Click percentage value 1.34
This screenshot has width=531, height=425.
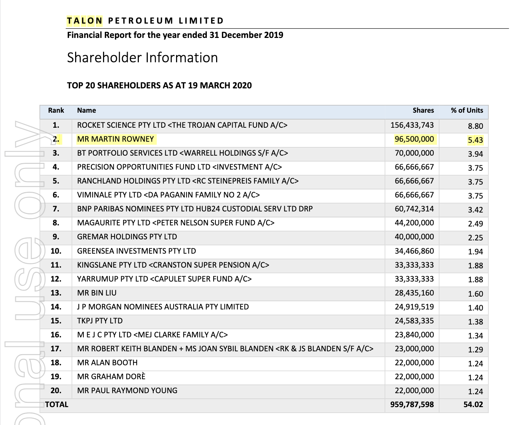click(x=476, y=336)
